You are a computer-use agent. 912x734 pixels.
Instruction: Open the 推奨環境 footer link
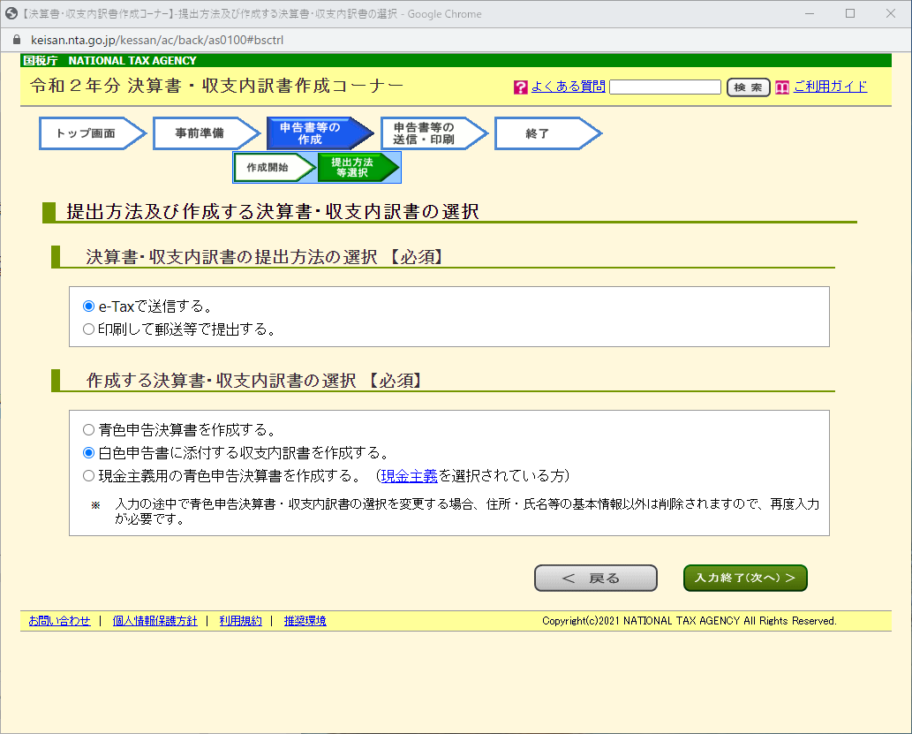click(x=305, y=621)
